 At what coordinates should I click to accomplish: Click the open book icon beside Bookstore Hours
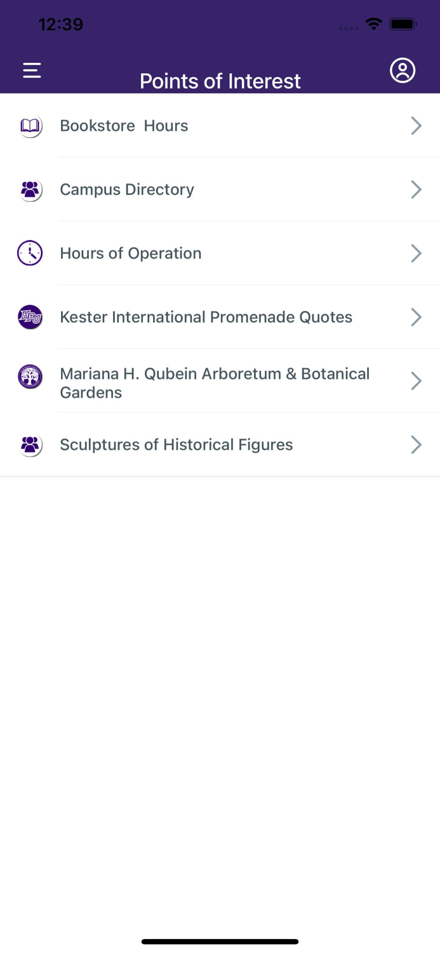(30, 126)
